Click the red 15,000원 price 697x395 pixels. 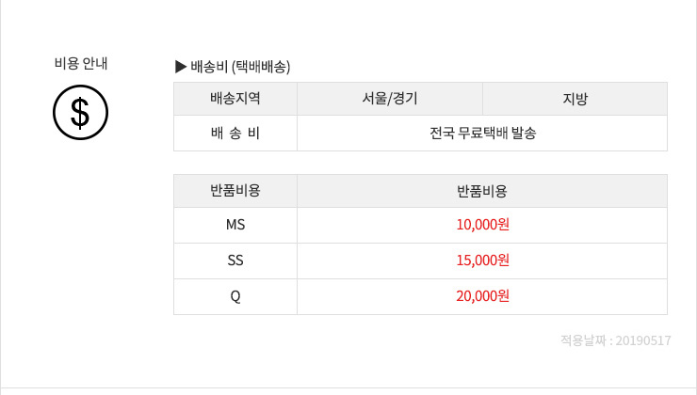tap(483, 261)
